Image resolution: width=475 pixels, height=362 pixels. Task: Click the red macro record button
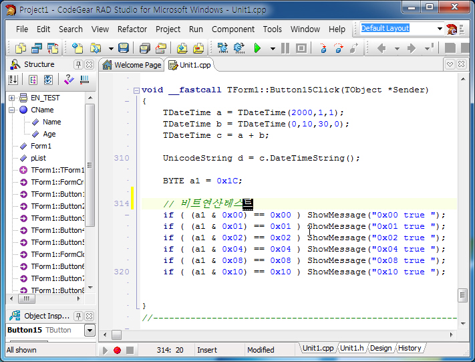point(117,350)
